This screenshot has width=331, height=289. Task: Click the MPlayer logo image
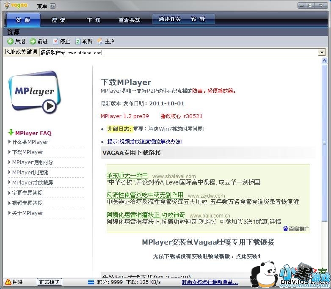coord(35,93)
